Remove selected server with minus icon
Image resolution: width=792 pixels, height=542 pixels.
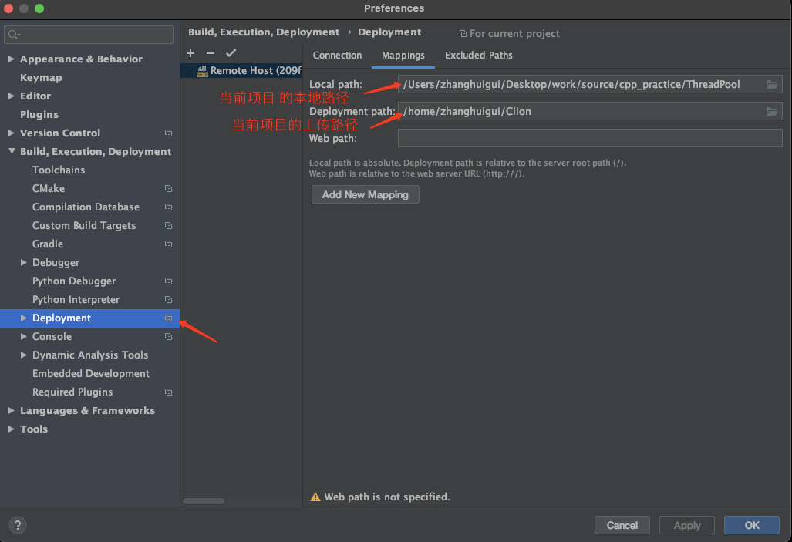click(x=210, y=53)
